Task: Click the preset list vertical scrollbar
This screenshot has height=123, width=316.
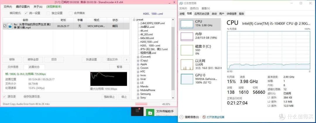Action: pos(173,58)
